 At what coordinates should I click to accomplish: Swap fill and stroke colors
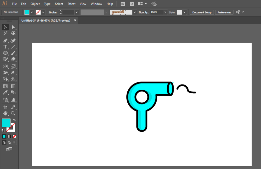click(x=14, y=120)
